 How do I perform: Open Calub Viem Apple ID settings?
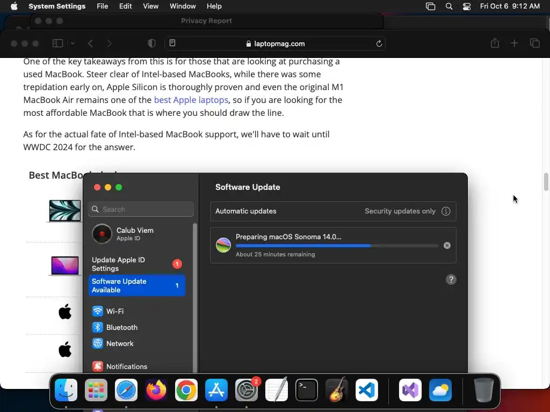pos(137,234)
